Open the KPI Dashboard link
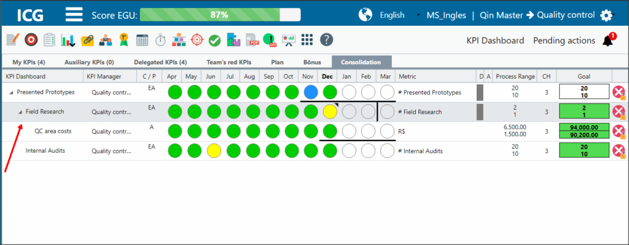Screen dimensions: 629x245 (495, 41)
